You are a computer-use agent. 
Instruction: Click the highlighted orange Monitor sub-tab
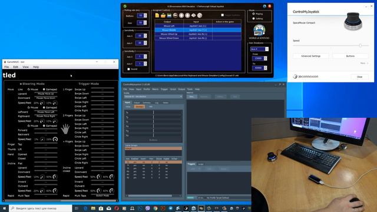(x=139, y=107)
